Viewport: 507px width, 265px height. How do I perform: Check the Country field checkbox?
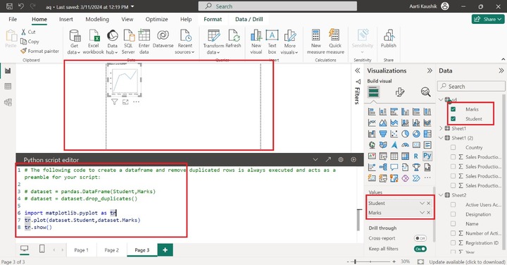[x=453, y=147]
